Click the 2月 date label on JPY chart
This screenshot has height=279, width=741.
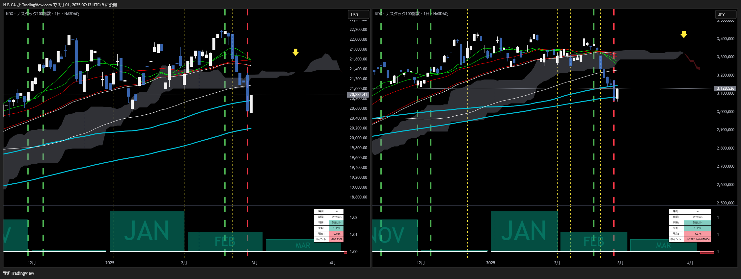pos(557,263)
